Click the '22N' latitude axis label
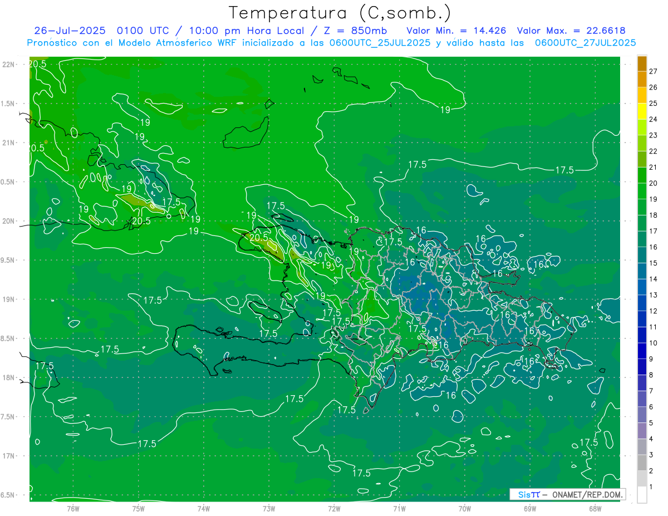This screenshot has width=668, height=516. tap(8, 64)
